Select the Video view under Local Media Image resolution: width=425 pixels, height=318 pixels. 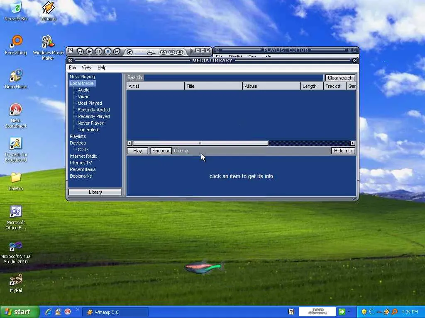click(x=83, y=96)
